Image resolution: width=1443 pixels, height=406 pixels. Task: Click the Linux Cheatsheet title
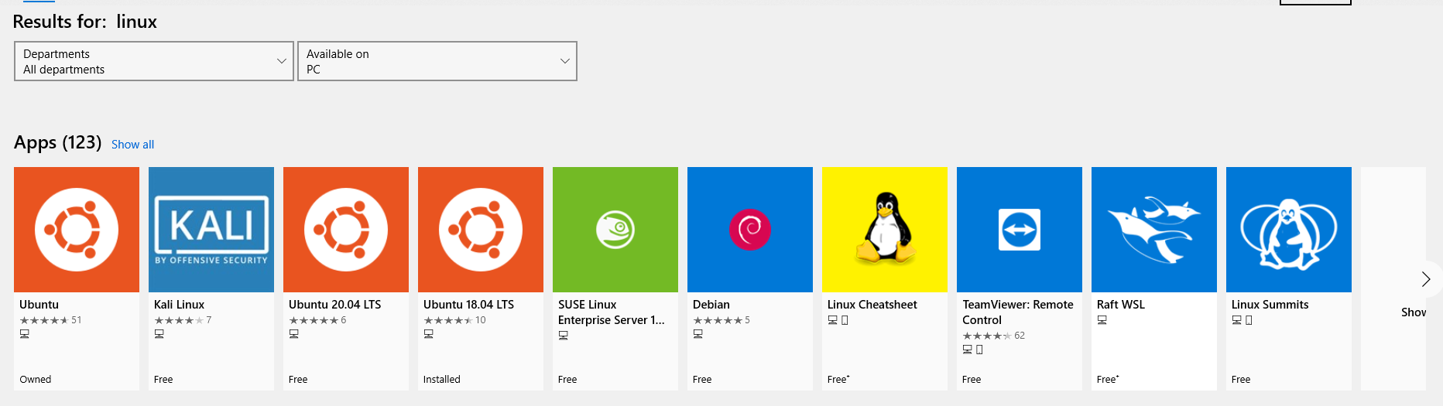(x=872, y=305)
